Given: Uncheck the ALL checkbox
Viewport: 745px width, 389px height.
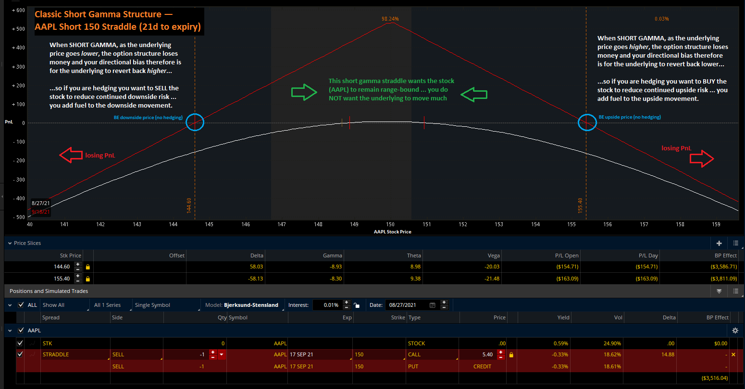Looking at the screenshot, I should 20,304.
